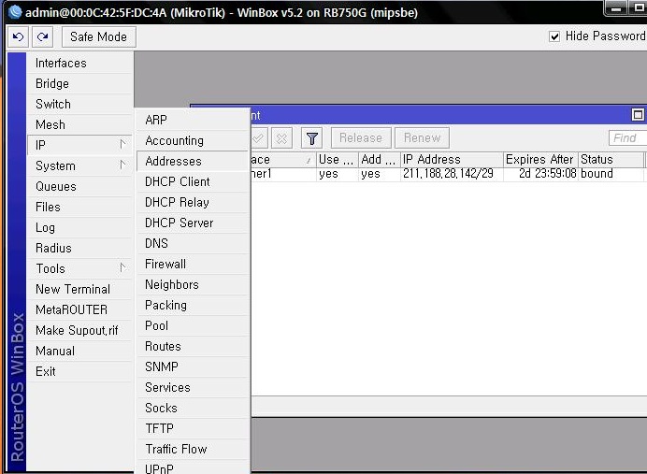The height and width of the screenshot is (474, 647).
Task: Select Switch in the sidebar menu
Action: click(79, 105)
